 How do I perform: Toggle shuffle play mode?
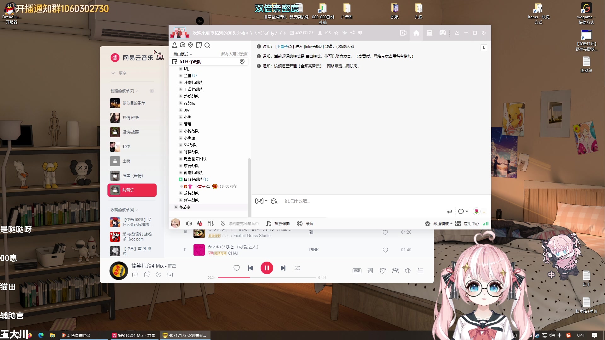coord(297,268)
